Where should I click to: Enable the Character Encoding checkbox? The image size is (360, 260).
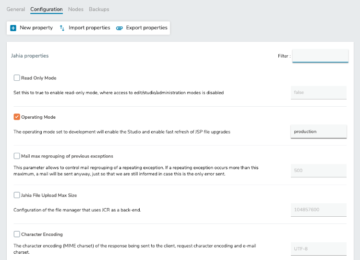[x=17, y=234]
